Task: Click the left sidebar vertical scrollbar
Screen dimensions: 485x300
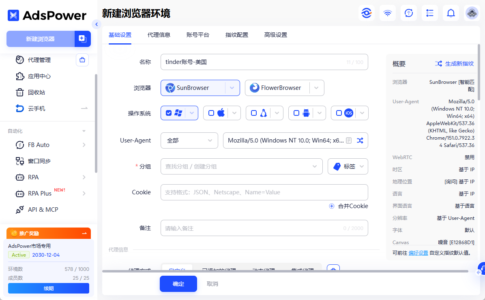Action: (x=96, y=123)
